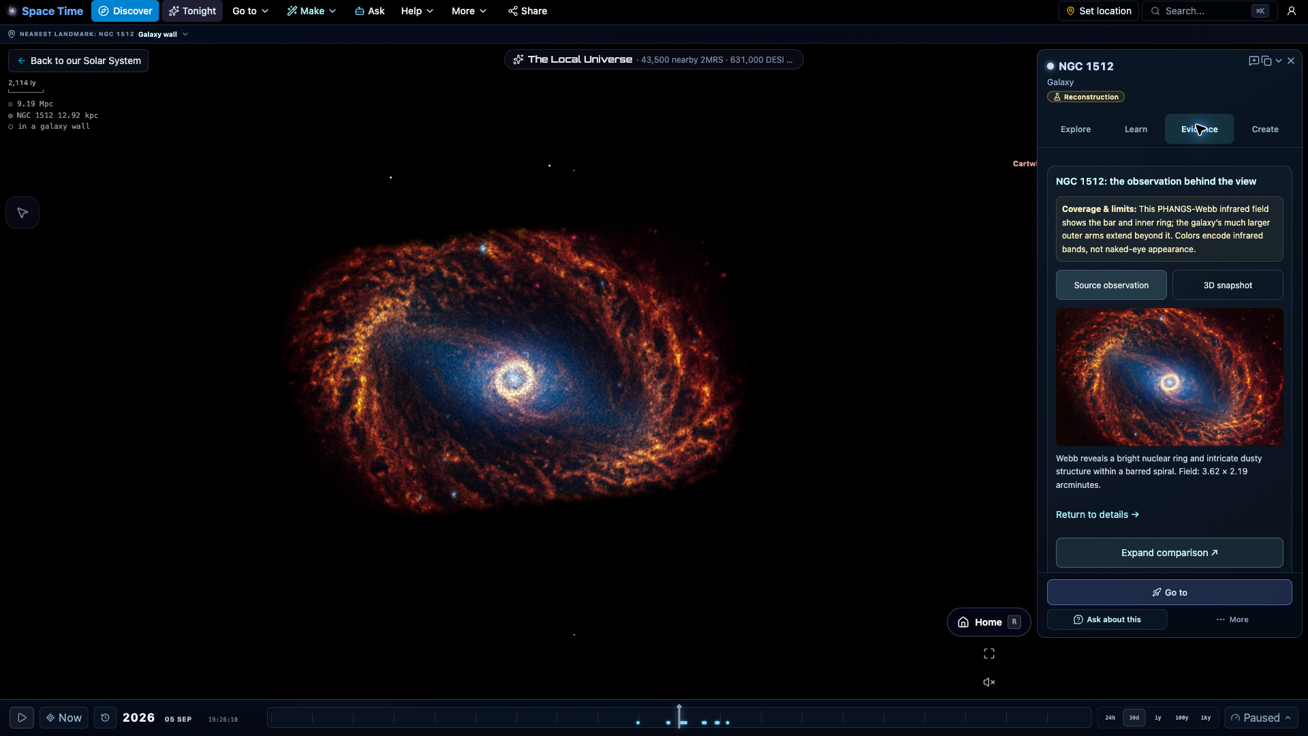Expand the Make menu

pos(311,11)
